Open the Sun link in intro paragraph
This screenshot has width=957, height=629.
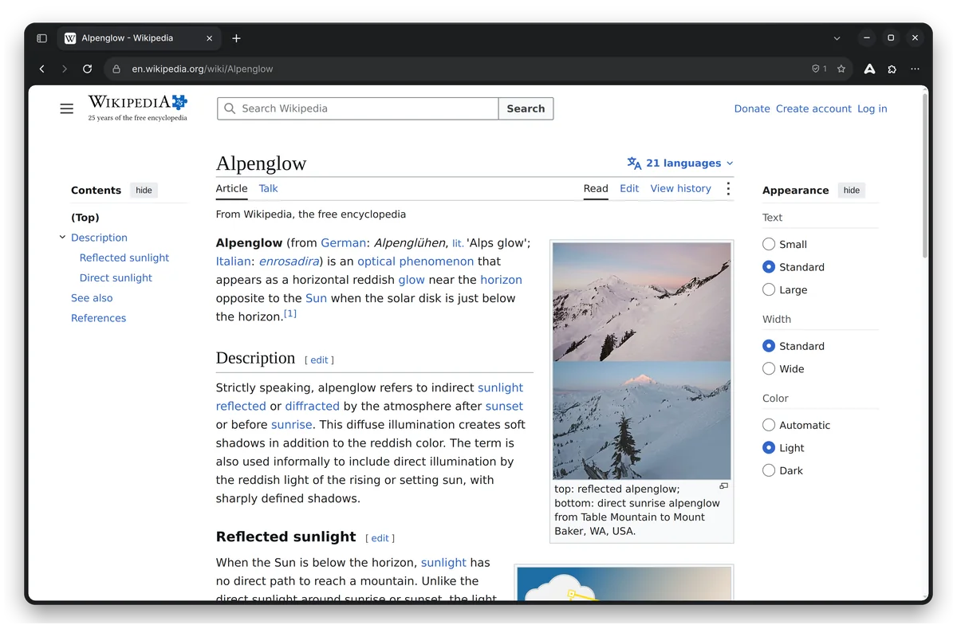316,298
